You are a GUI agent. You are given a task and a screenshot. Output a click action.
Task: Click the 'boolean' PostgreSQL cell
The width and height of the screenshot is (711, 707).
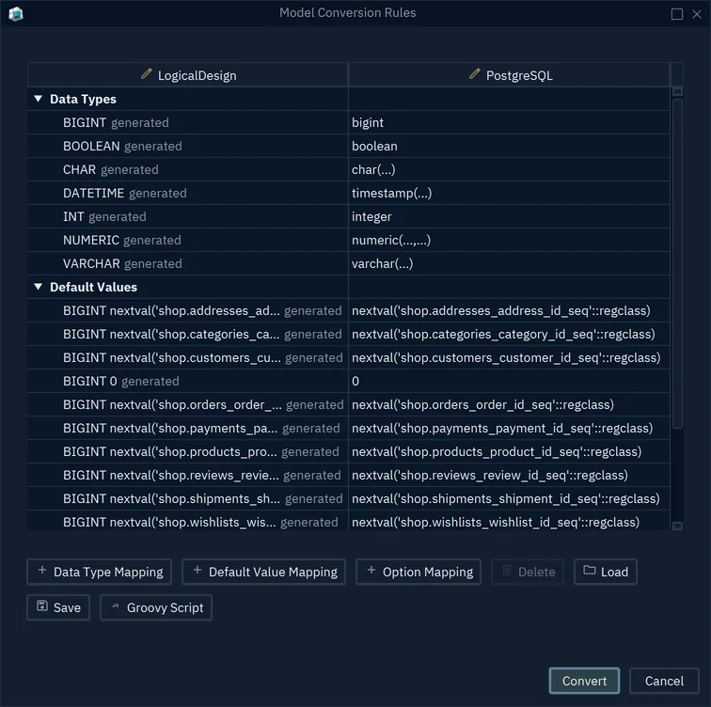point(509,146)
